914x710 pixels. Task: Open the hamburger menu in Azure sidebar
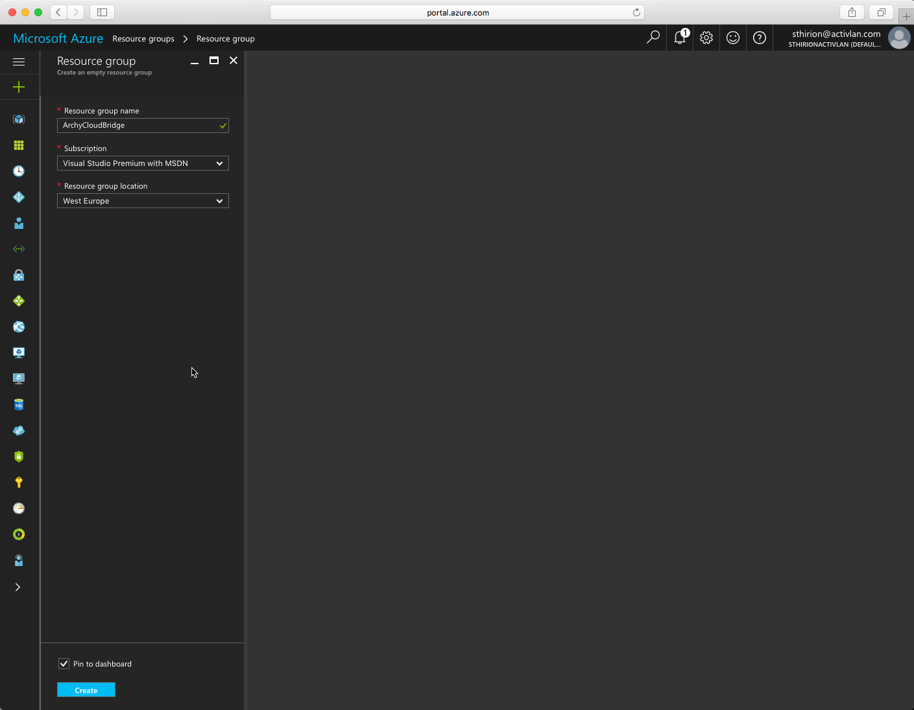(19, 62)
